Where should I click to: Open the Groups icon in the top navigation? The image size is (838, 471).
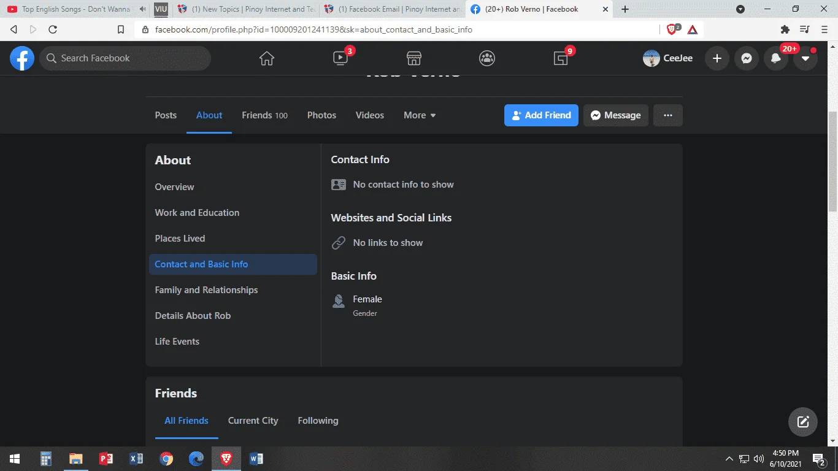487,58
